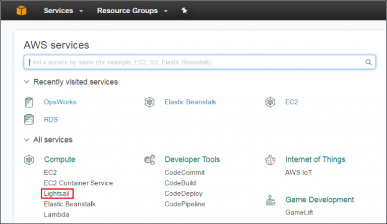Viewport: 387px width, 224px height.
Task: Click the Internet of Things category icon
Action: [x=270, y=160]
